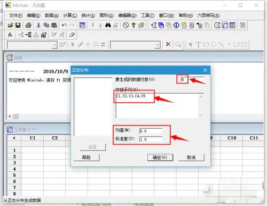The image size is (267, 206).
Task: Open the 文件(F) menu
Action: [x=15, y=15]
